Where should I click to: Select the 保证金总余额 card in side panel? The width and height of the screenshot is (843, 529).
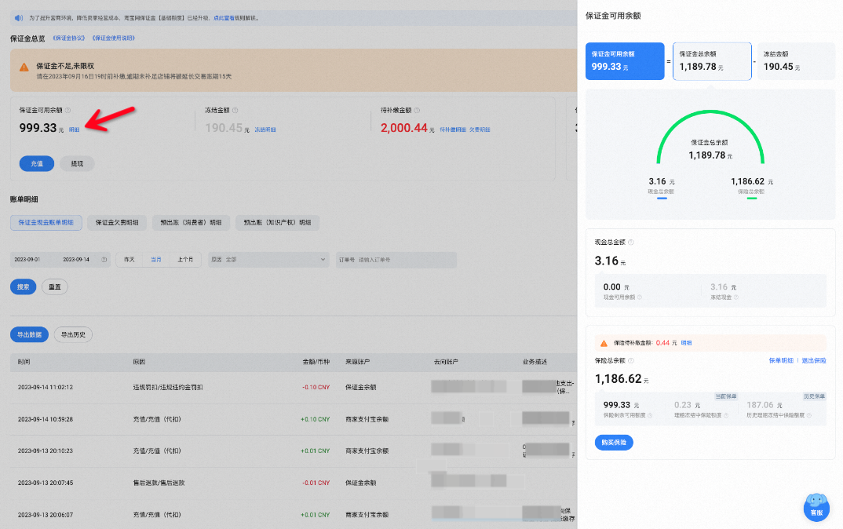pyautogui.click(x=712, y=61)
